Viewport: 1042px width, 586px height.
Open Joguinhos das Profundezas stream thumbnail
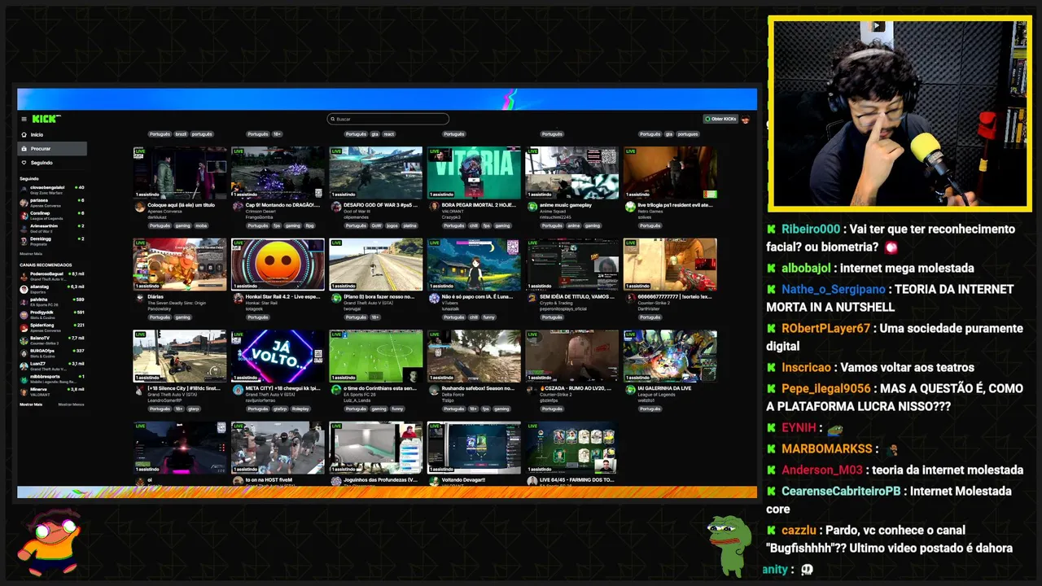[376, 448]
